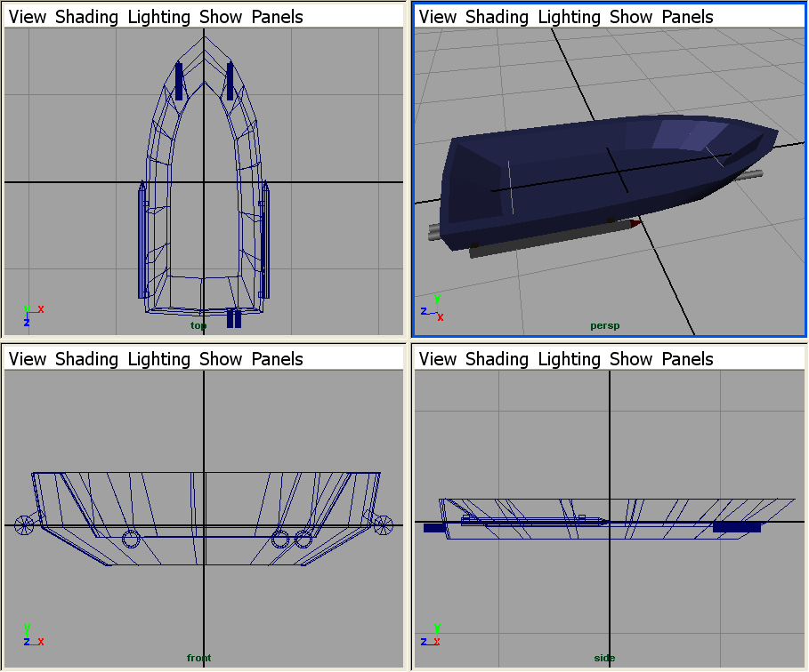
Task: Open the View menu in the top viewport
Action: [27, 17]
